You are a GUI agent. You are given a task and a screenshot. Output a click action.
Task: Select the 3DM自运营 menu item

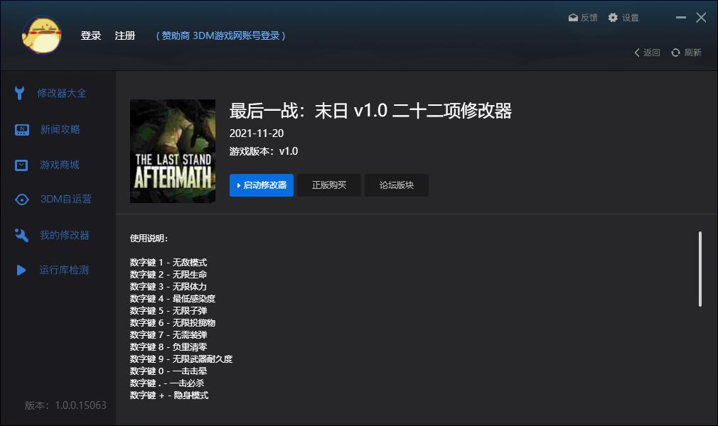[x=66, y=200]
